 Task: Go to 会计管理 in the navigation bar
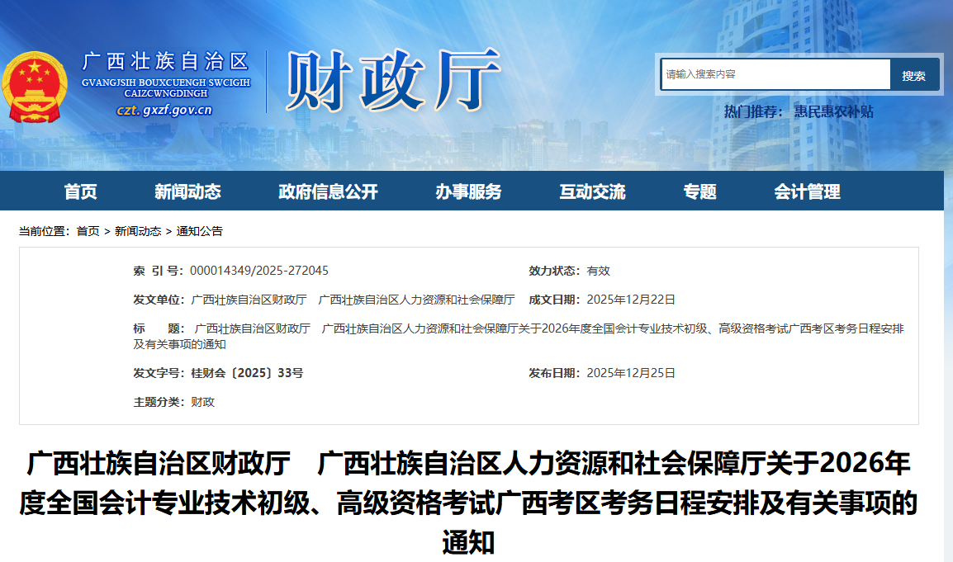(x=807, y=191)
